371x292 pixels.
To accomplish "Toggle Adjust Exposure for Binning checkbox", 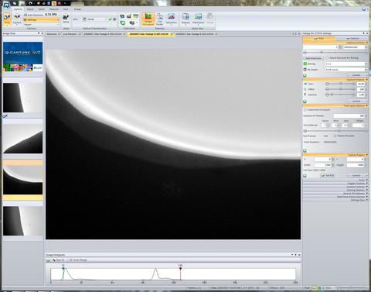I will click(x=327, y=58).
